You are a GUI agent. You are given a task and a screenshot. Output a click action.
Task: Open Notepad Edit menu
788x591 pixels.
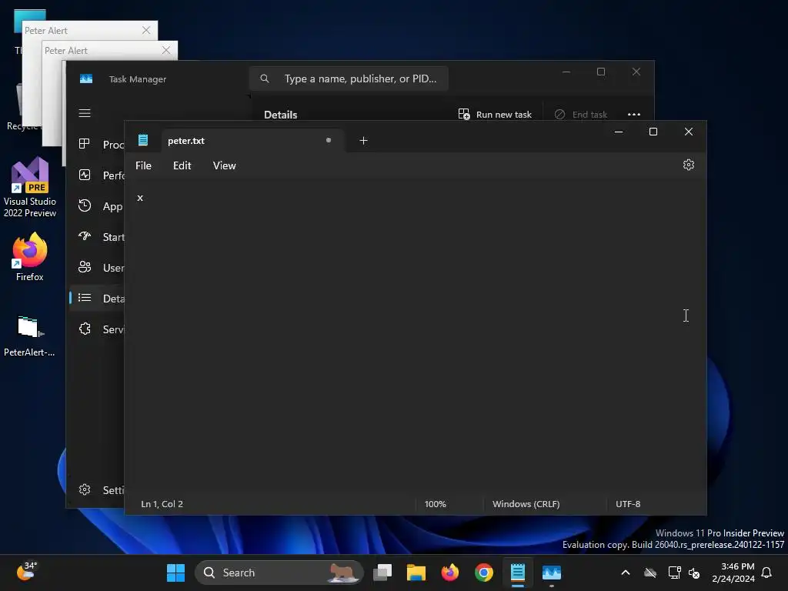[182, 165]
